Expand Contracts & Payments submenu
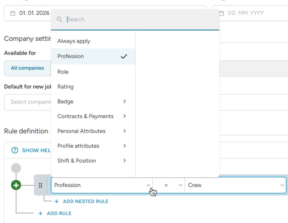The height and width of the screenshot is (223, 288). [92, 116]
